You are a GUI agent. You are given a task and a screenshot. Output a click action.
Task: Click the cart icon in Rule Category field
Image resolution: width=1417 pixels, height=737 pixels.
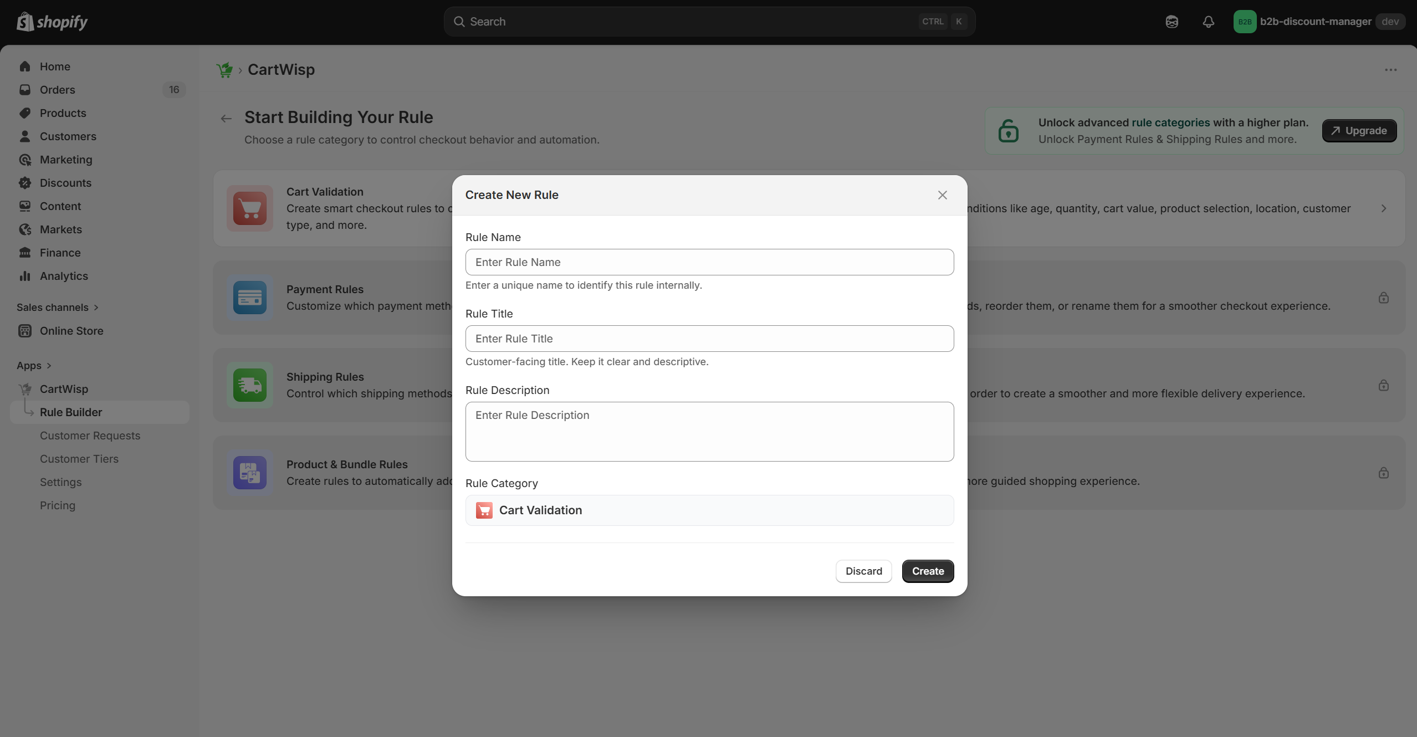[x=484, y=510]
